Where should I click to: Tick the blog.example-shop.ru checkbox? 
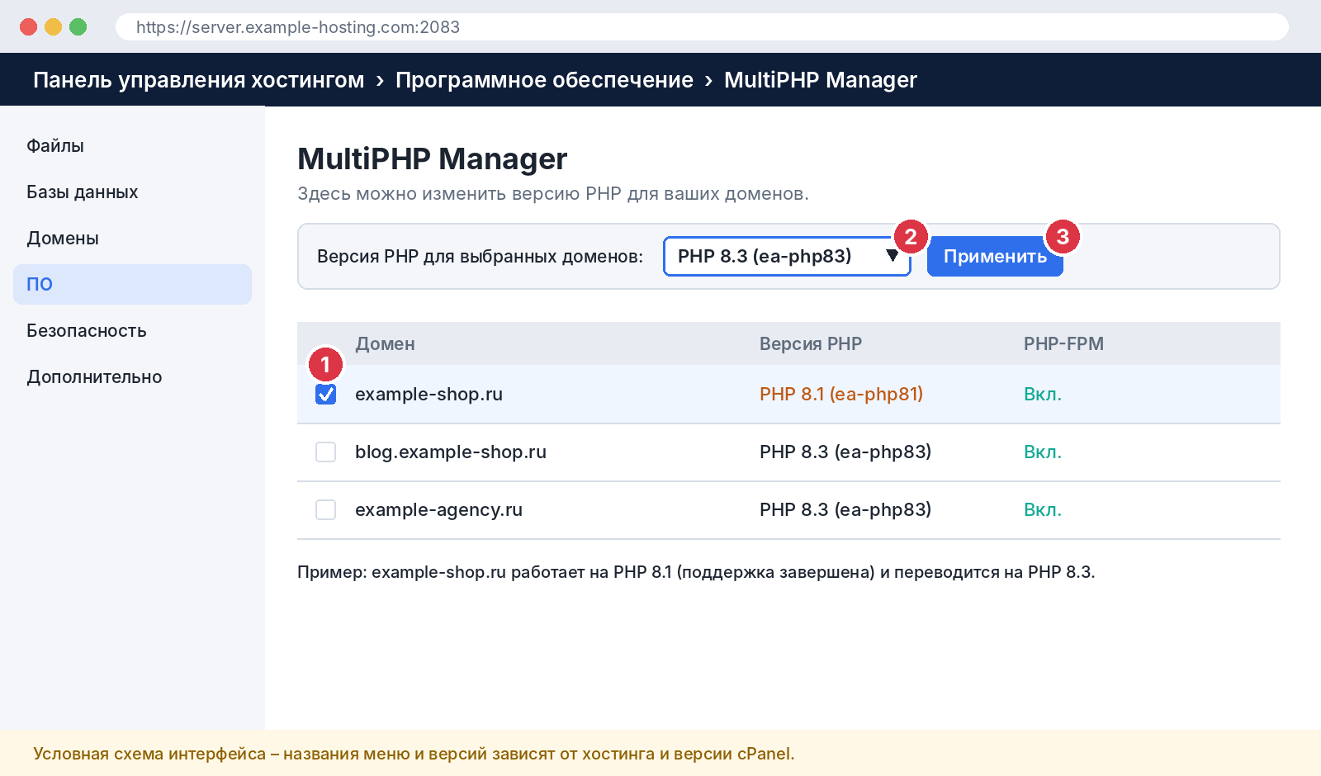[326, 452]
